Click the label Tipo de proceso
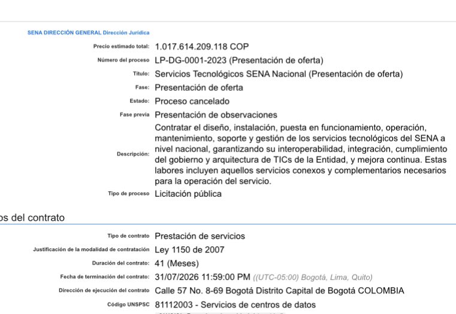This screenshot has width=456, height=314. coord(129,194)
